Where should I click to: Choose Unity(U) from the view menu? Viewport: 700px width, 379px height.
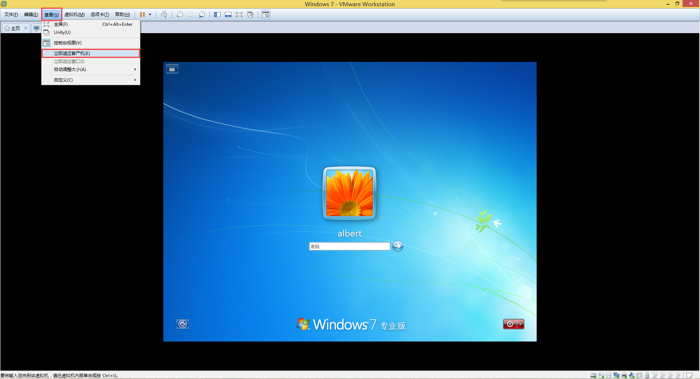[91, 32]
